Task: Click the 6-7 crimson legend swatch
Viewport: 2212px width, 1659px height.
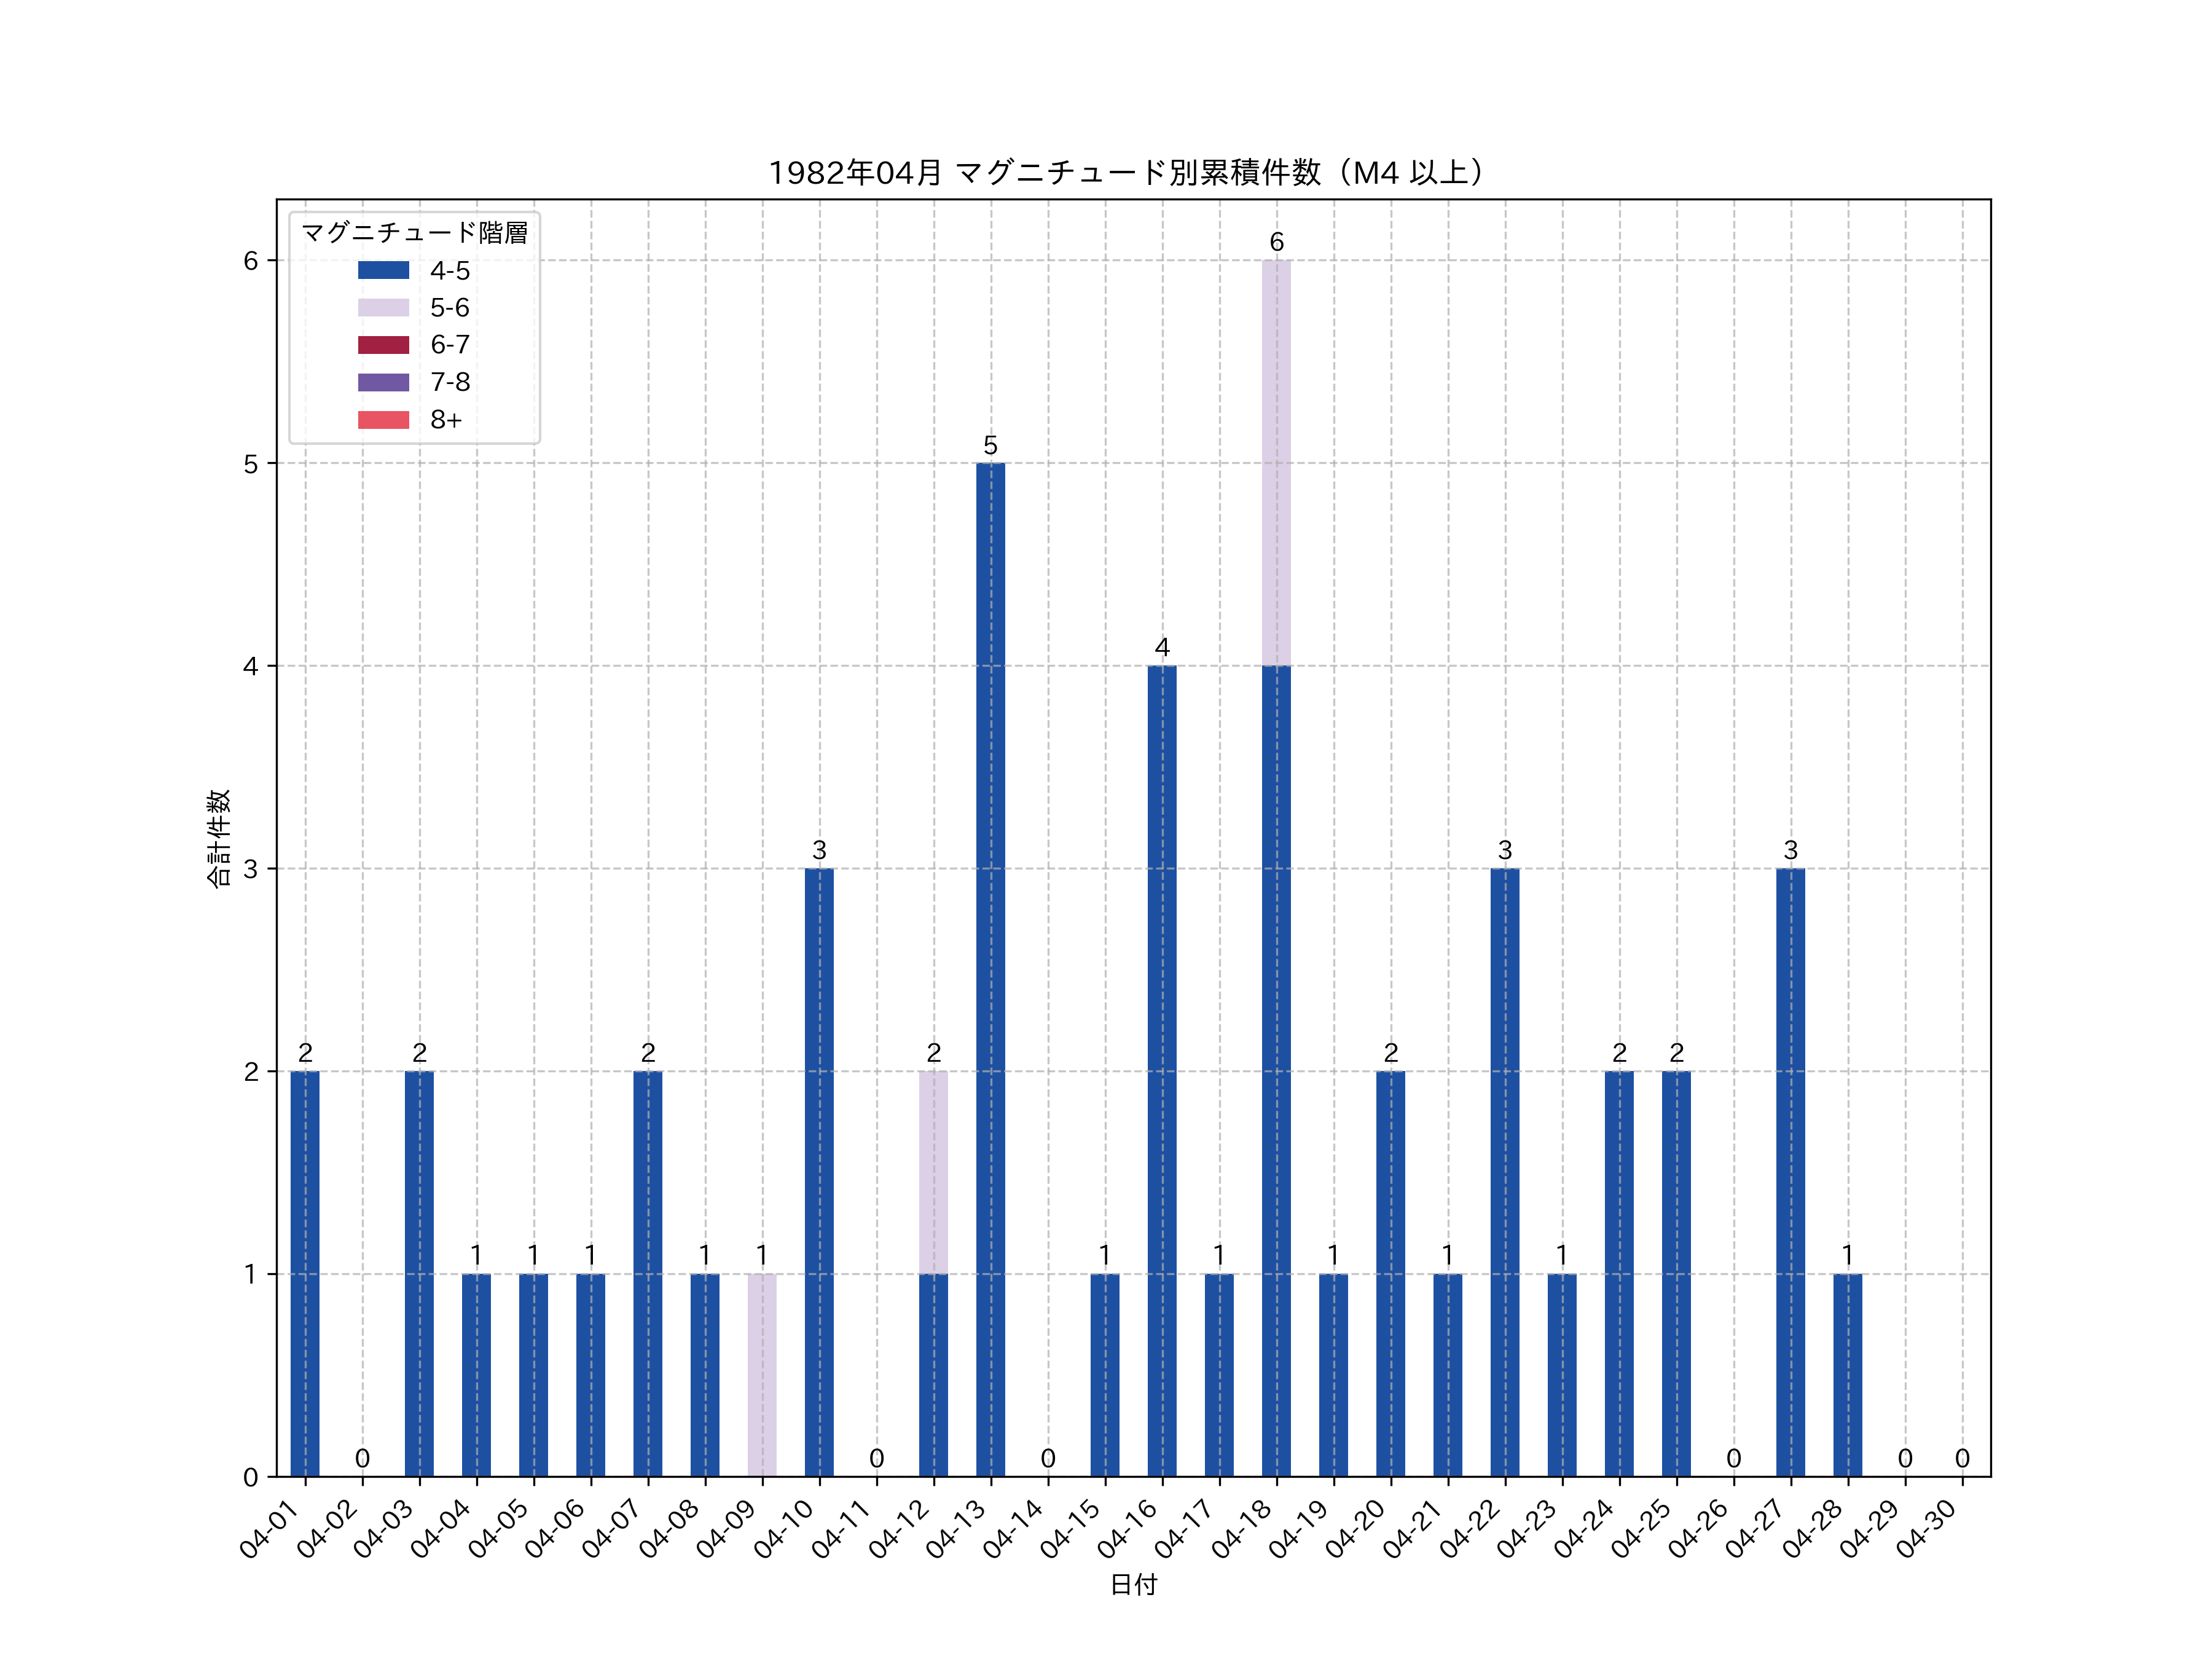Action: coord(383,345)
